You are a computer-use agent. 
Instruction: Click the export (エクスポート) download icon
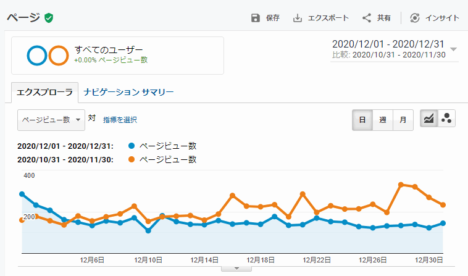click(297, 18)
